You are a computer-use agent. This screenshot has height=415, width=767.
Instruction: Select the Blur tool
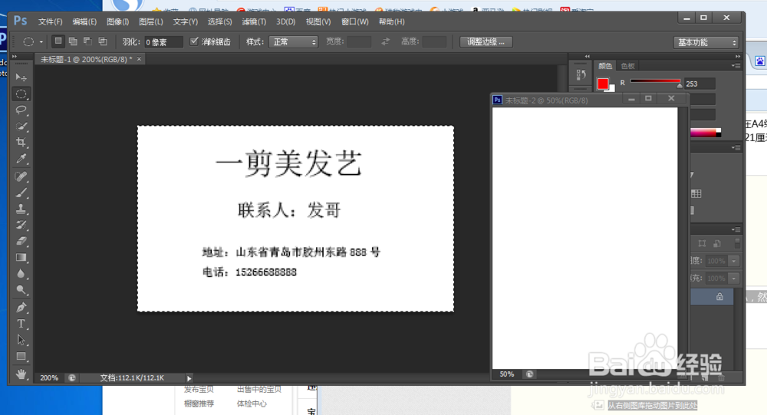[21, 274]
